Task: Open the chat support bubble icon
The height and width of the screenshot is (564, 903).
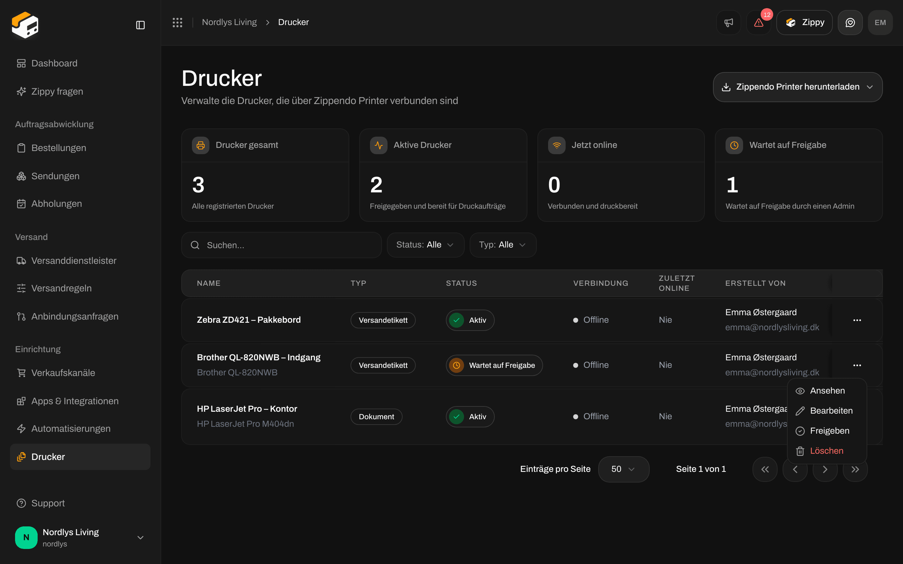Action: coord(850,22)
